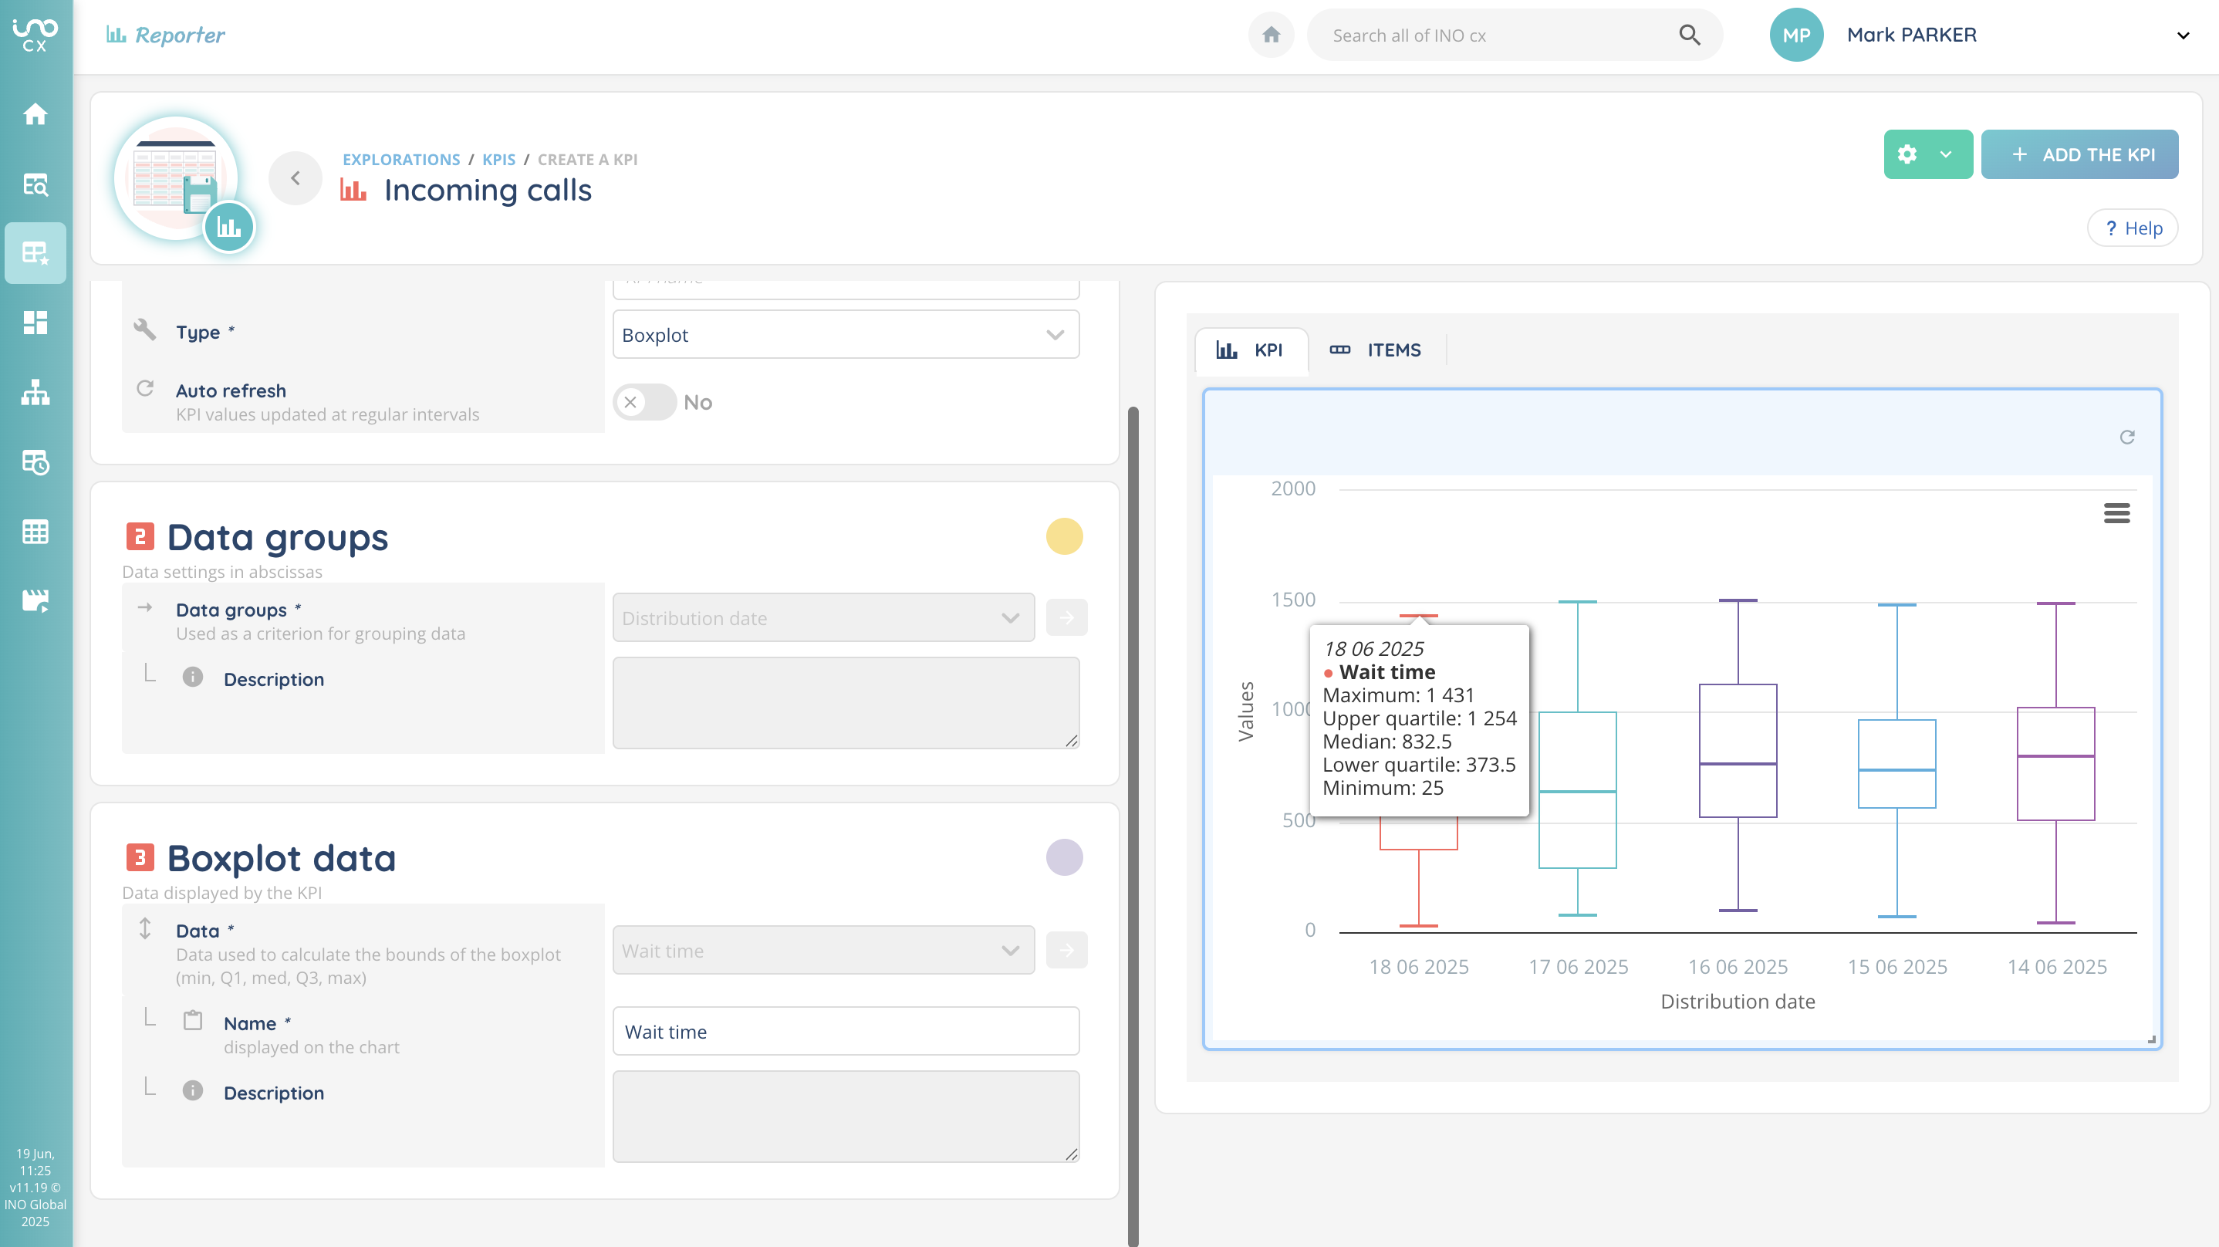This screenshot has width=2219, height=1247.
Task: Open the Help link
Action: (x=2132, y=228)
